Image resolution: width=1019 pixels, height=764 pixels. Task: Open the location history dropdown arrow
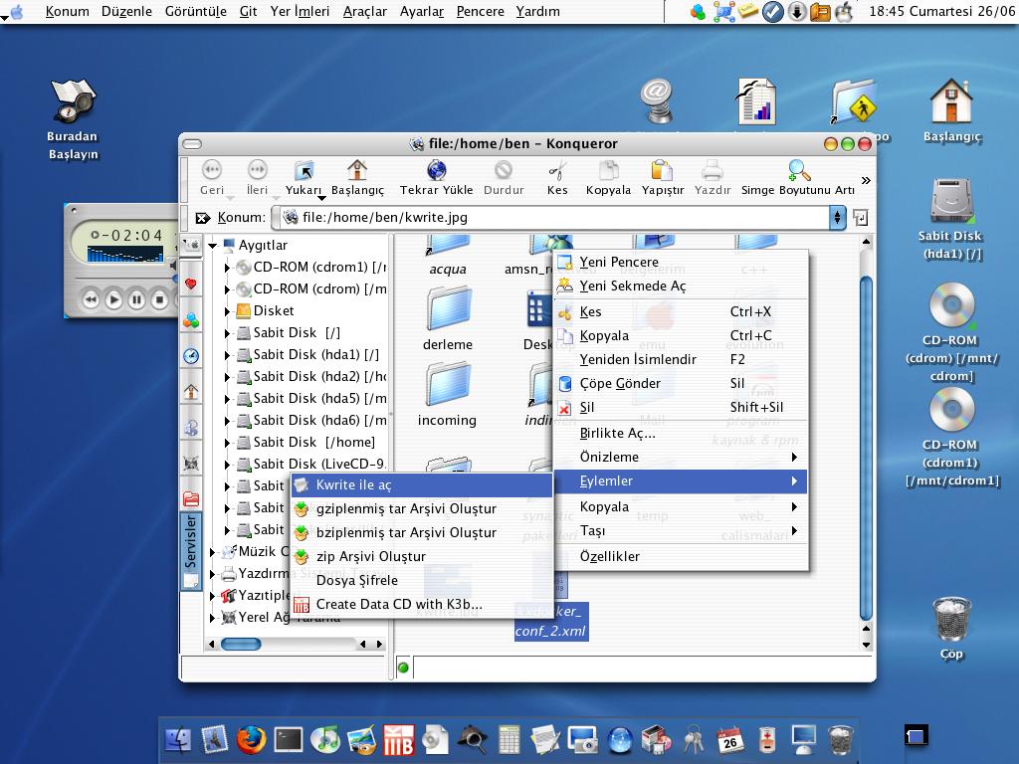[838, 218]
